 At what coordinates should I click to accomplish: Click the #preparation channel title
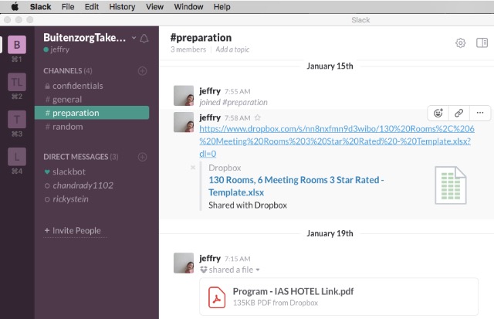[201, 38]
